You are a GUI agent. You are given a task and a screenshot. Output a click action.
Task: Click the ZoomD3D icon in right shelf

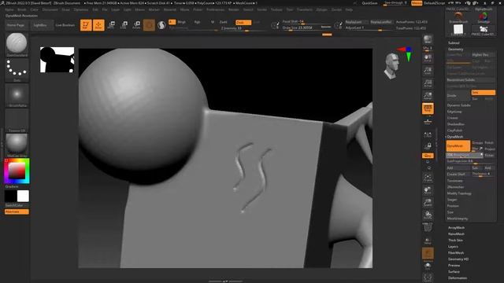pos(428,203)
